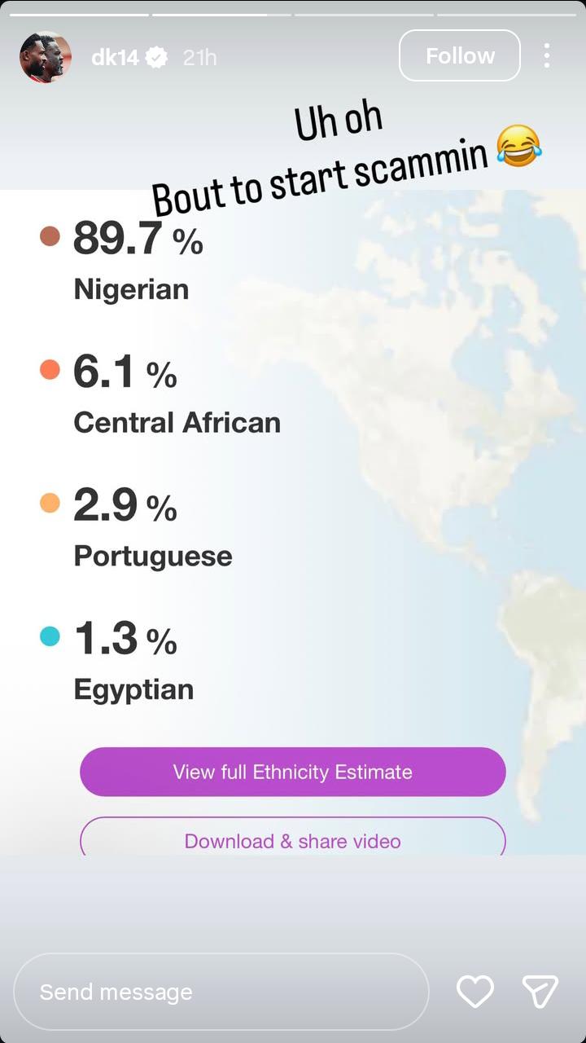Image resolution: width=586 pixels, height=1043 pixels.
Task: Click Download & share video button
Action: click(x=293, y=838)
